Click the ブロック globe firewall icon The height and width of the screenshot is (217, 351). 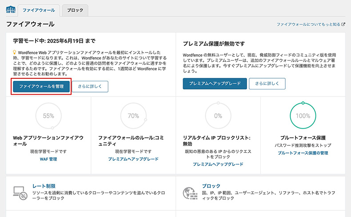coord(190,193)
